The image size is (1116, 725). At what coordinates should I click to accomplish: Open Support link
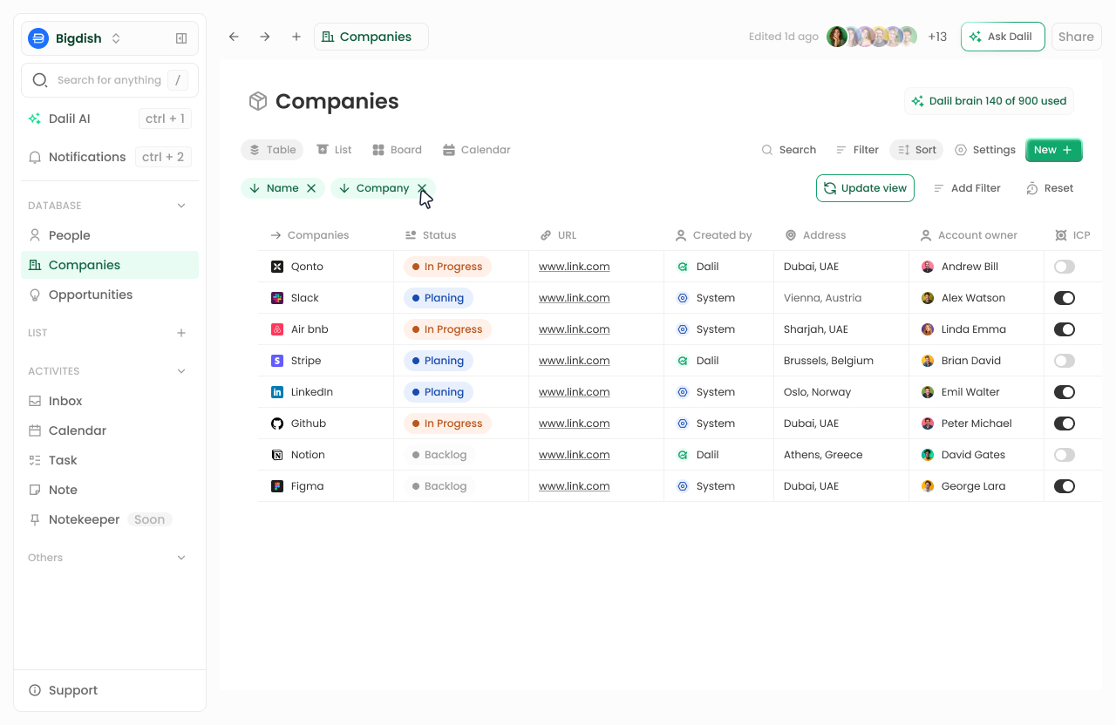click(x=64, y=690)
